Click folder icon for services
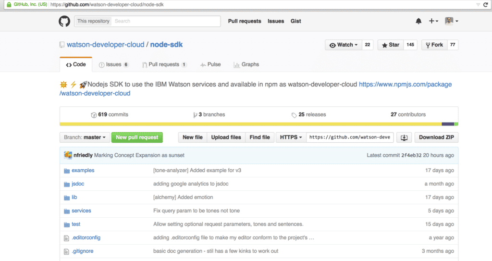The width and height of the screenshot is (492, 261). [66, 211]
